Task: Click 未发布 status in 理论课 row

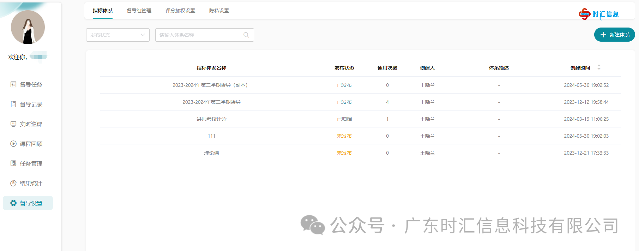Action: (x=344, y=153)
